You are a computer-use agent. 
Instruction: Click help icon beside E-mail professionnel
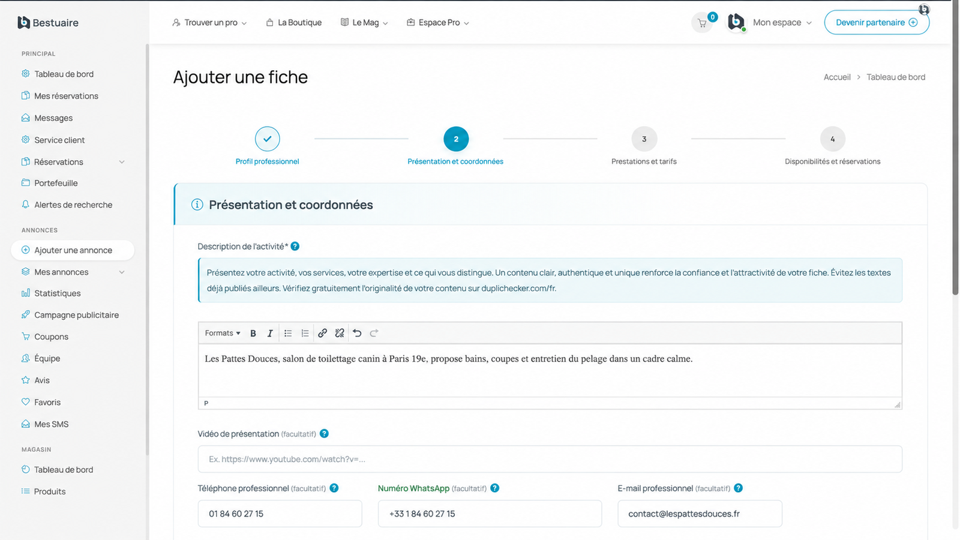pyautogui.click(x=739, y=488)
